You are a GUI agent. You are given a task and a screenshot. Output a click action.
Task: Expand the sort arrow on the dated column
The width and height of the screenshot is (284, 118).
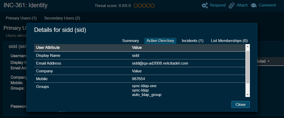[x=269, y=61]
